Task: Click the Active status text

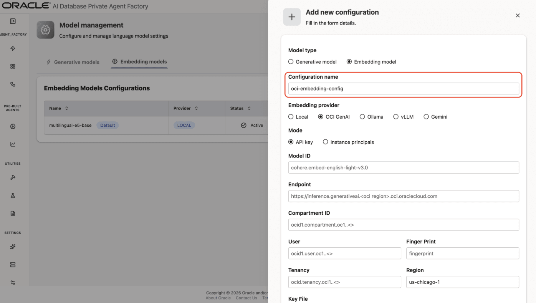Action: 257,125
